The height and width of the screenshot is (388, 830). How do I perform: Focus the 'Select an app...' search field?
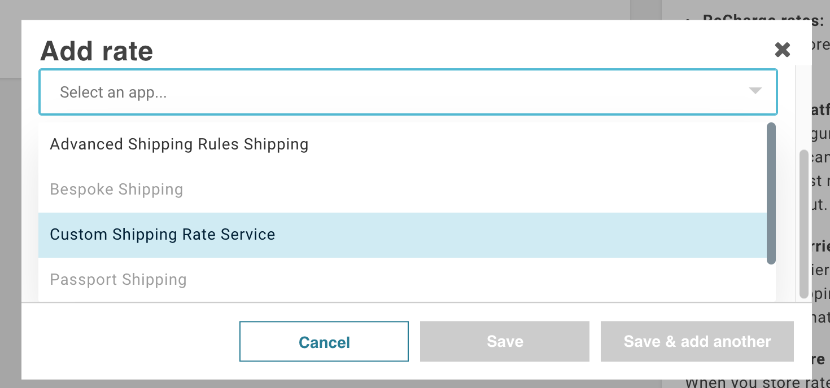point(408,92)
